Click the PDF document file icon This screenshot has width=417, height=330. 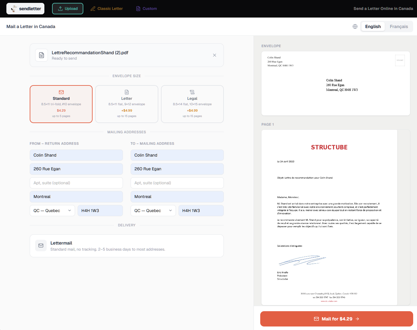[x=42, y=55]
